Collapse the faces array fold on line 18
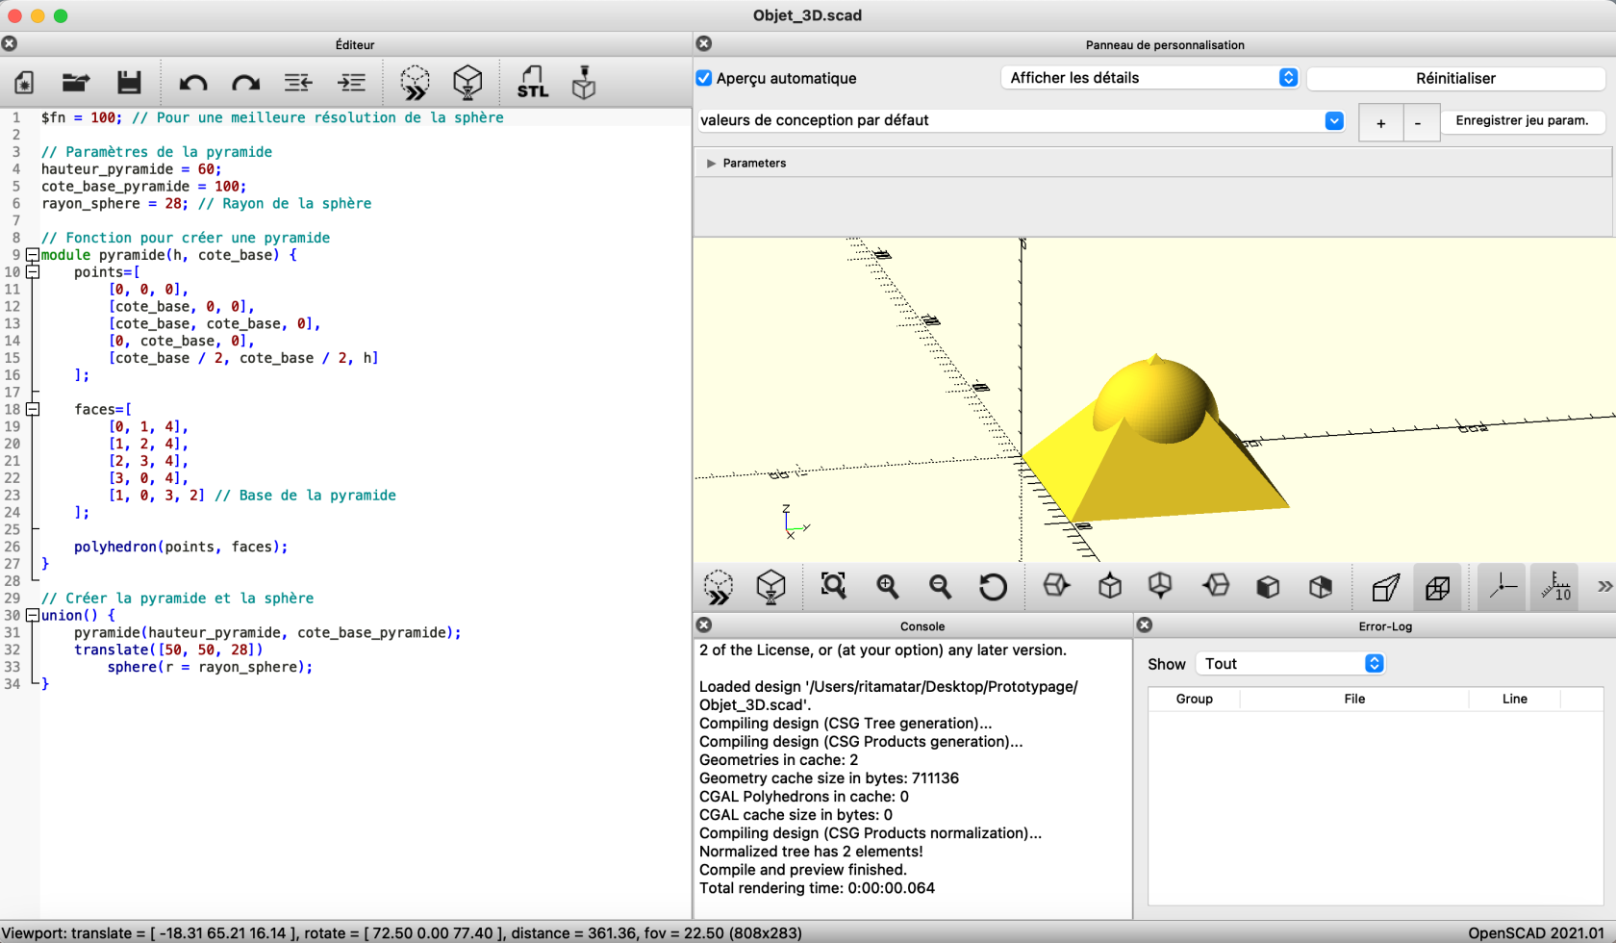Screen dimensions: 1616x943 (x=33, y=409)
